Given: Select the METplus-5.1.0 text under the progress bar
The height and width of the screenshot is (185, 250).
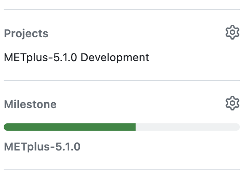Looking at the screenshot, I should 42,147.
